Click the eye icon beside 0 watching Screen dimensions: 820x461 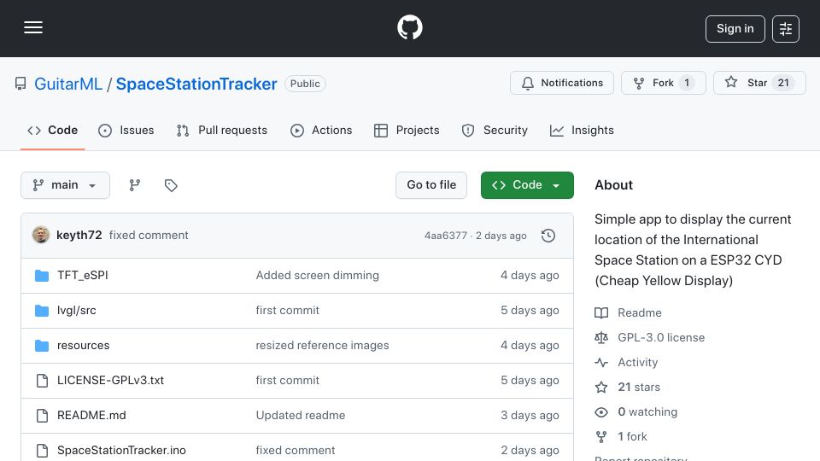click(x=601, y=411)
